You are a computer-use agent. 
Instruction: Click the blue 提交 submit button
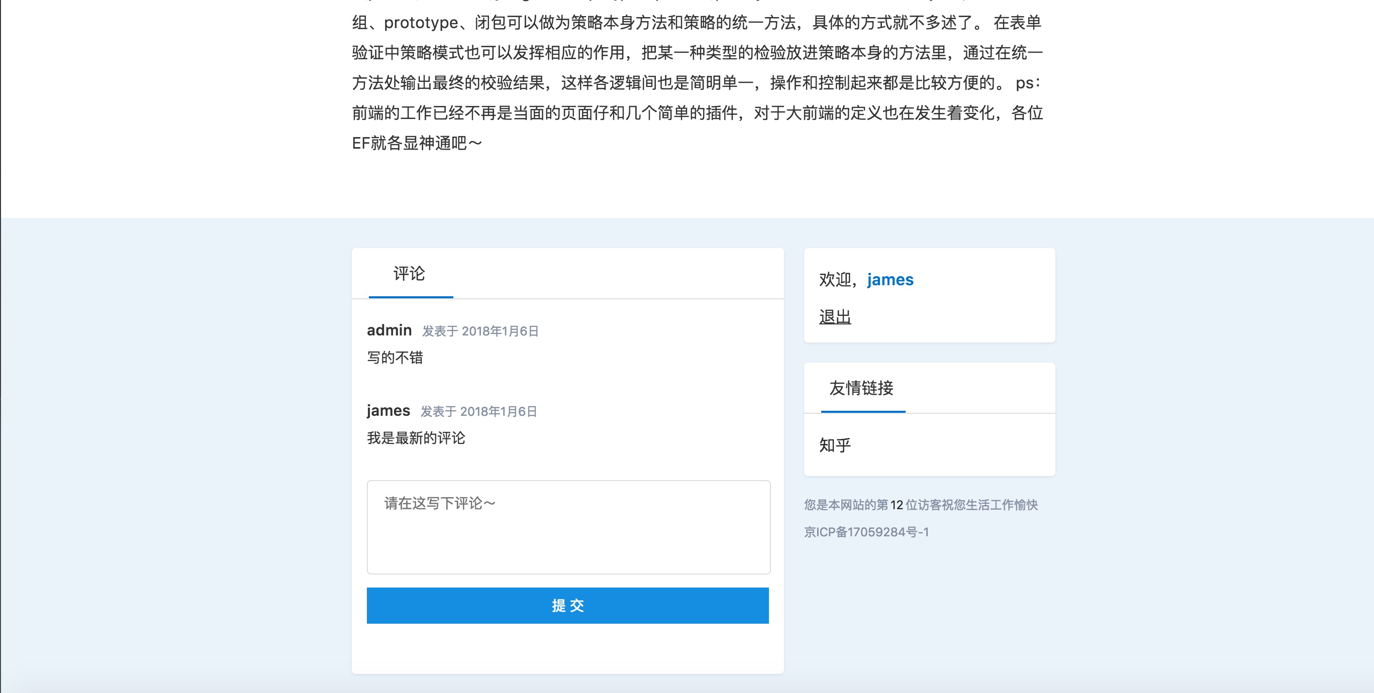coord(567,606)
